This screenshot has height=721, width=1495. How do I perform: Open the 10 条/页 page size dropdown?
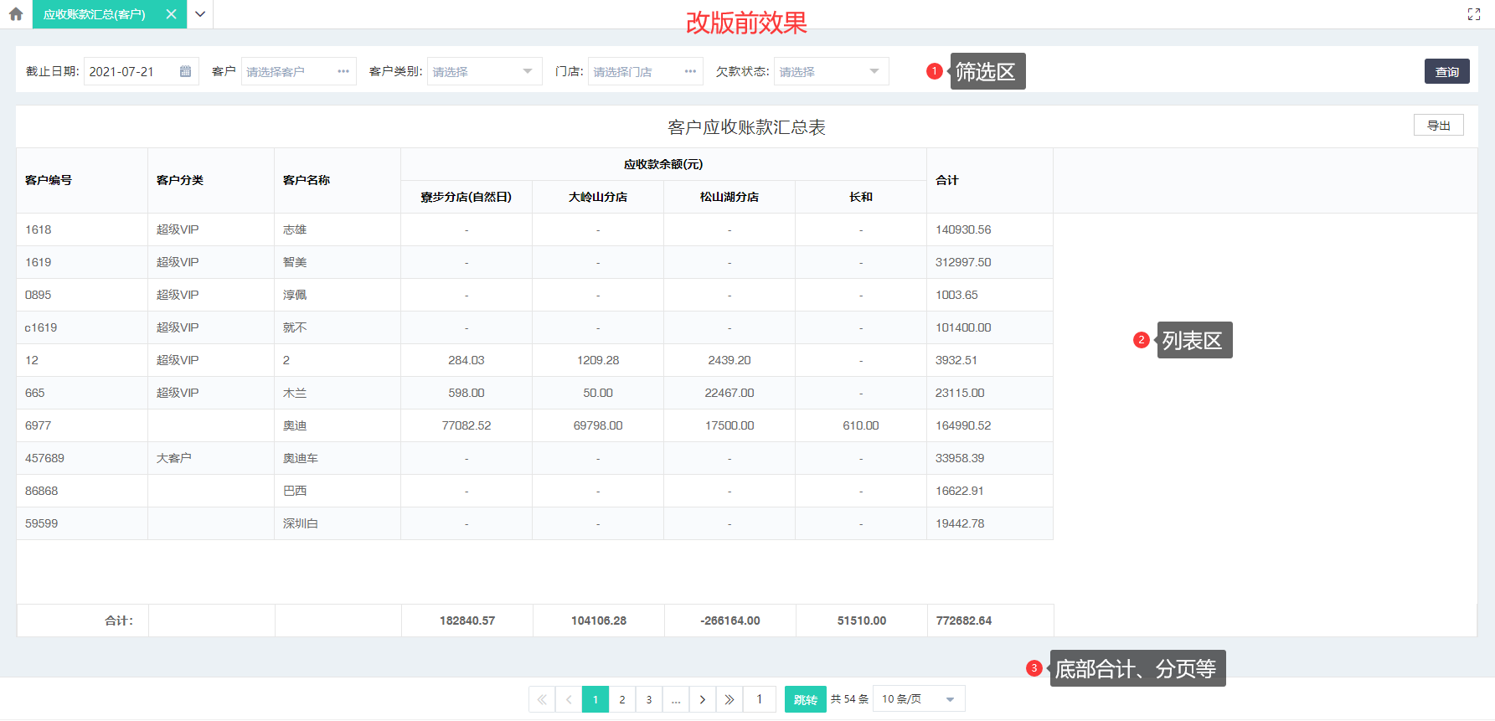919,699
